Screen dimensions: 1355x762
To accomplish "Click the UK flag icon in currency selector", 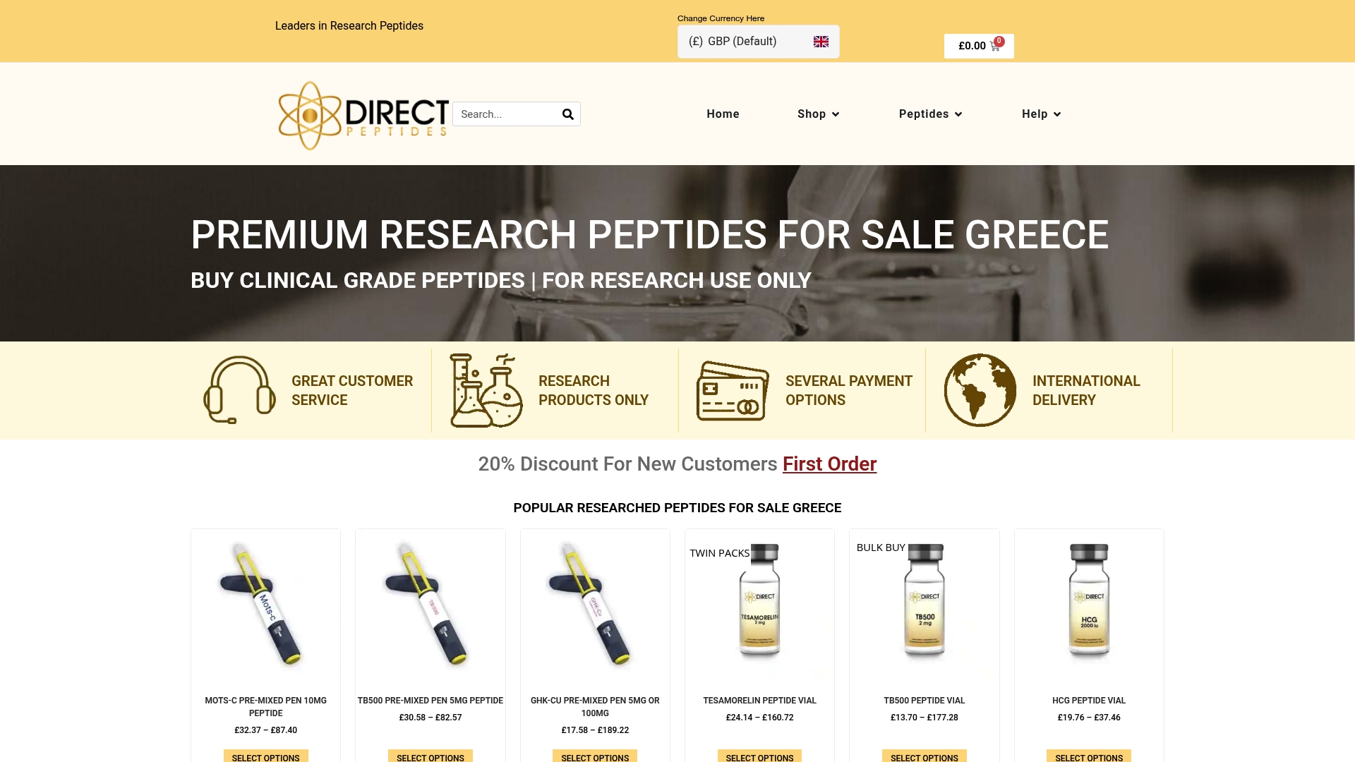I will (821, 42).
